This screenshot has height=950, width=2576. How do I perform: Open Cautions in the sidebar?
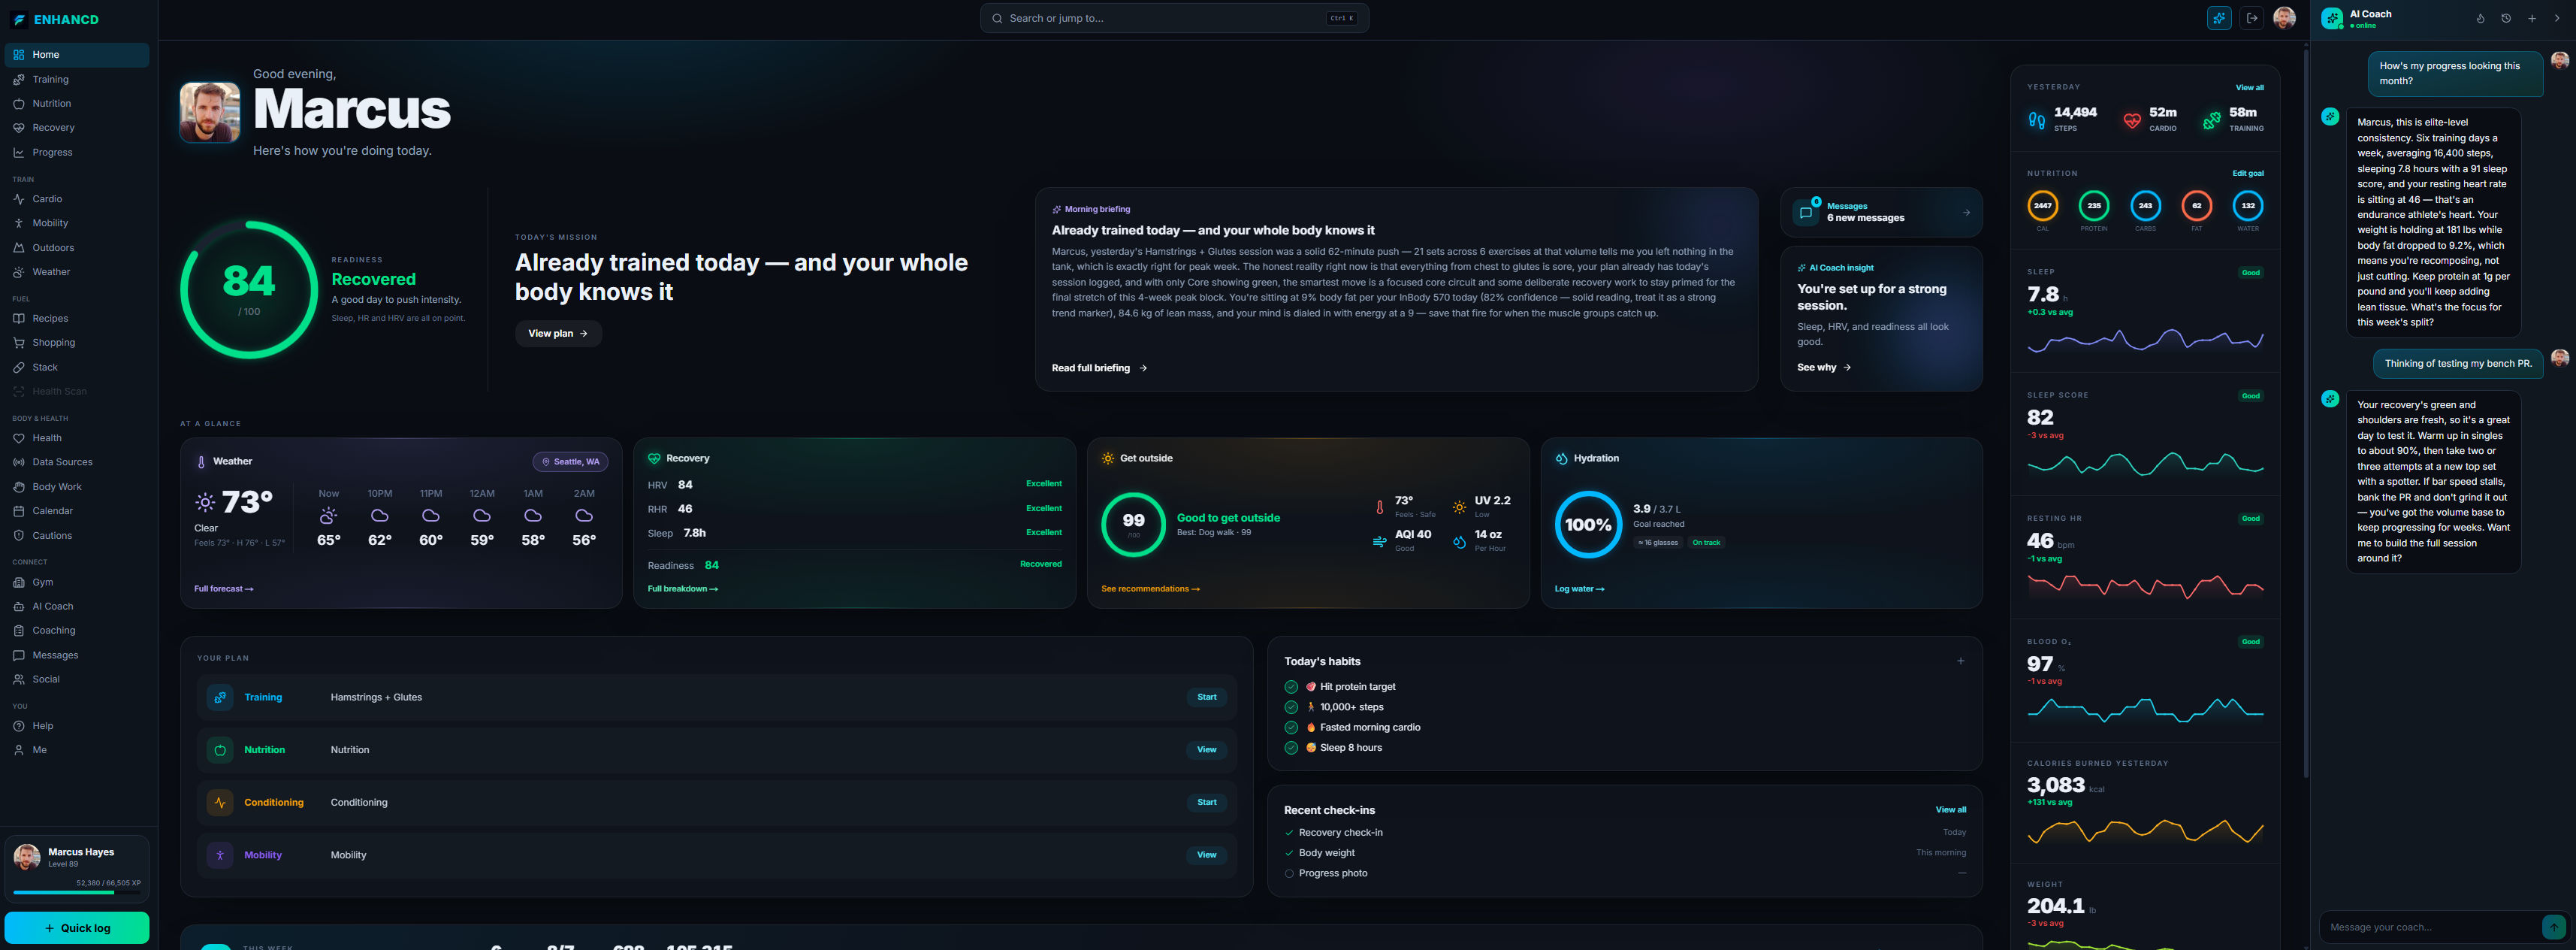(x=77, y=536)
